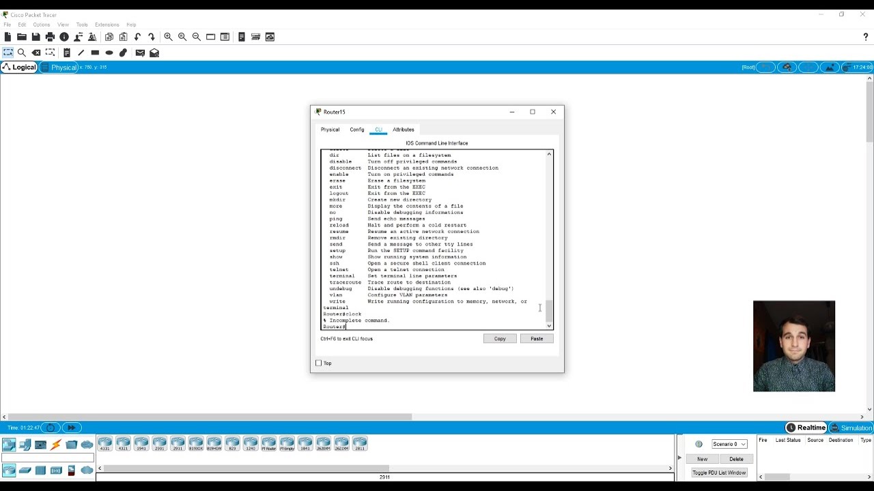Choose the Select tool
The height and width of the screenshot is (491, 874).
(x=8, y=53)
